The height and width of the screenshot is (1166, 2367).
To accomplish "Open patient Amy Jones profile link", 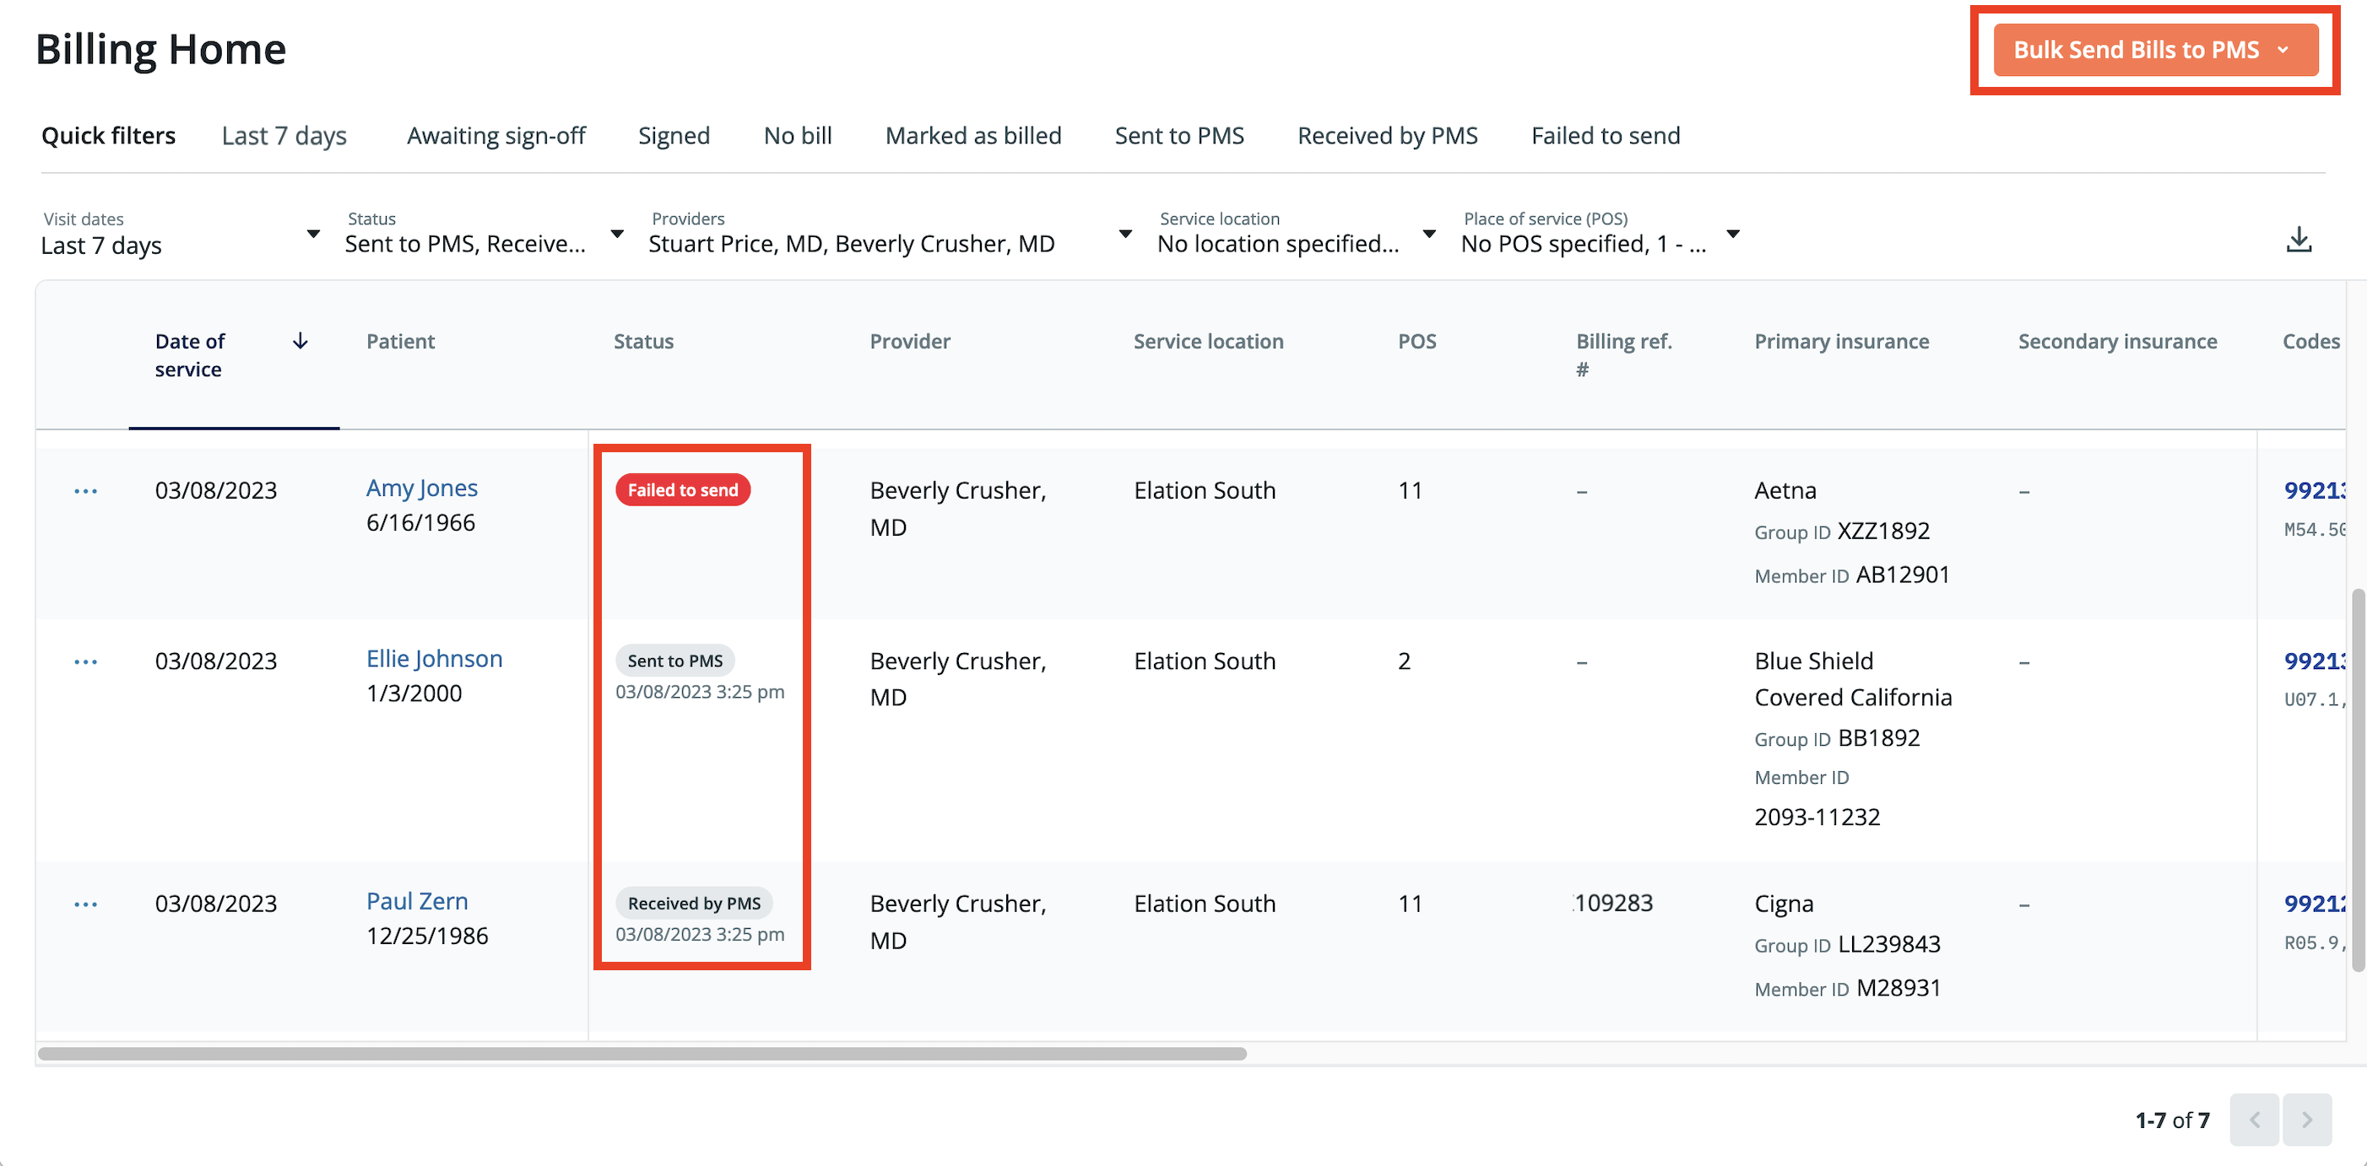I will [422, 488].
